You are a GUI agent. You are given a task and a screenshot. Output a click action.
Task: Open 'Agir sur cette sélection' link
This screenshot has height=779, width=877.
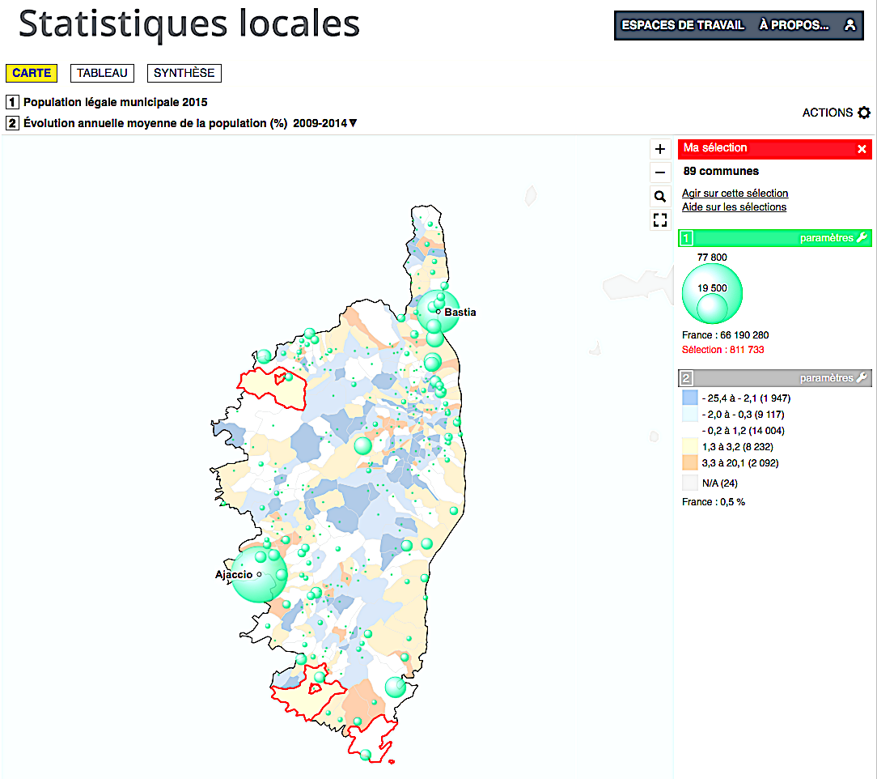point(735,193)
